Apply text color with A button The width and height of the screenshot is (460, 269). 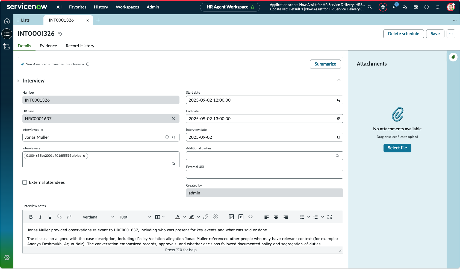[x=178, y=217]
